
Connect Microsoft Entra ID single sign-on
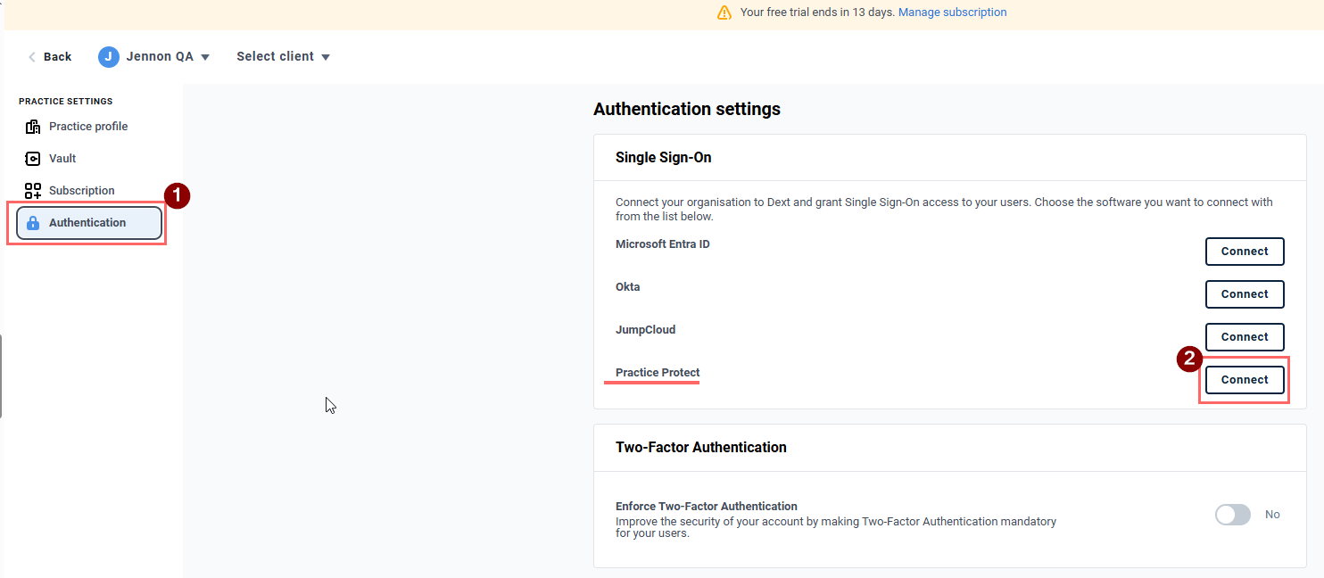pos(1244,252)
